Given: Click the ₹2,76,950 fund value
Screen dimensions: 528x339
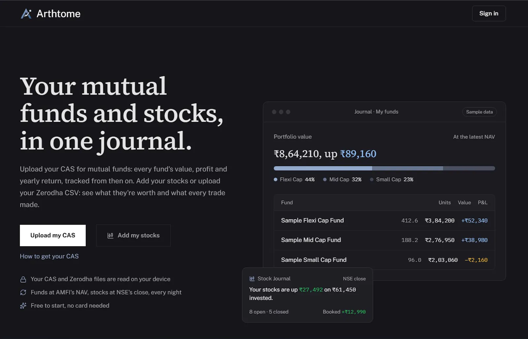Looking at the screenshot, I should coord(440,240).
